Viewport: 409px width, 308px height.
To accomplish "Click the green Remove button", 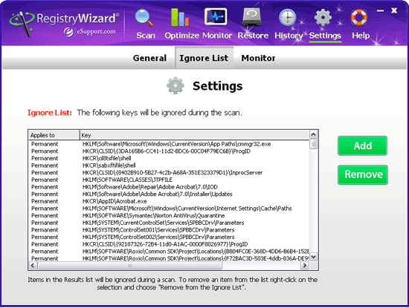I will [363, 174].
